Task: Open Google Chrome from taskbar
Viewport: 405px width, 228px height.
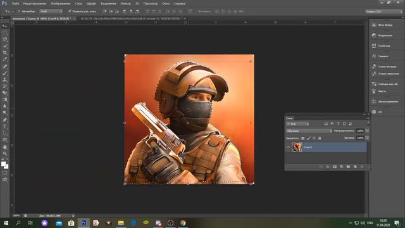Action: (x=183, y=223)
